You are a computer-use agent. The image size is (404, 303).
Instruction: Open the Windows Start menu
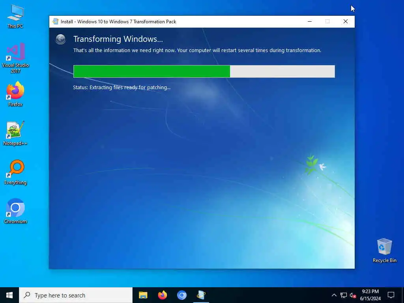point(9,295)
